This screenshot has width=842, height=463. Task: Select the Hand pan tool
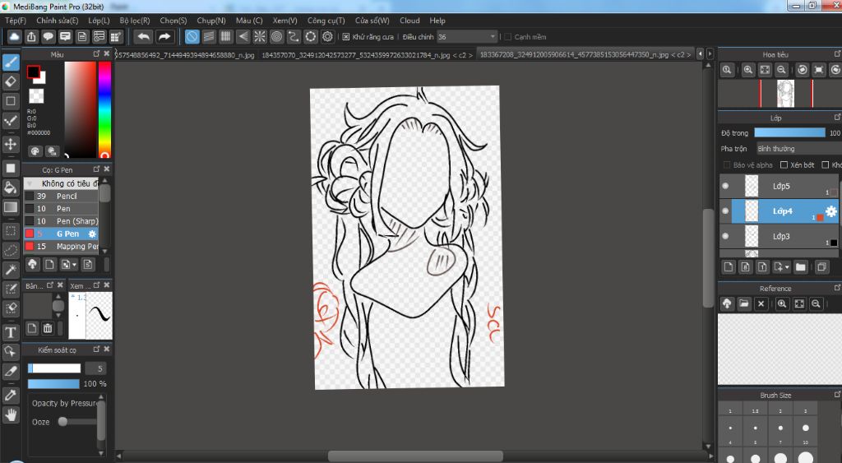coord(11,414)
